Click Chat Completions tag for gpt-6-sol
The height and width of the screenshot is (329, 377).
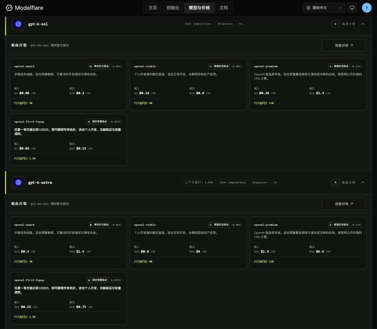tap(198, 24)
